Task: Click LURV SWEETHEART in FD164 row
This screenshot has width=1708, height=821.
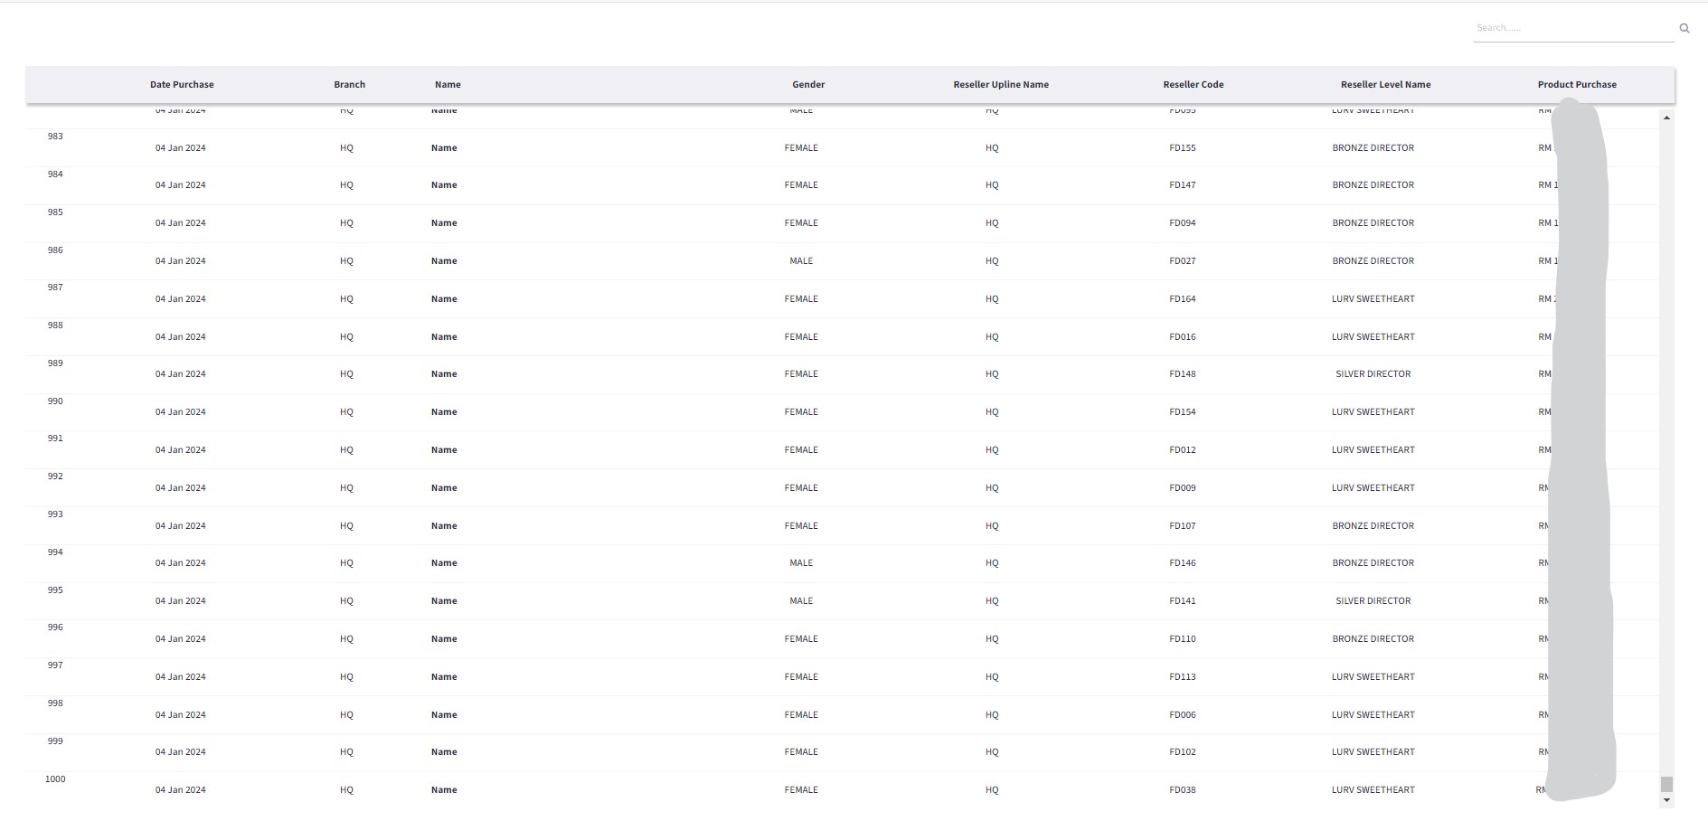Action: click(1373, 298)
